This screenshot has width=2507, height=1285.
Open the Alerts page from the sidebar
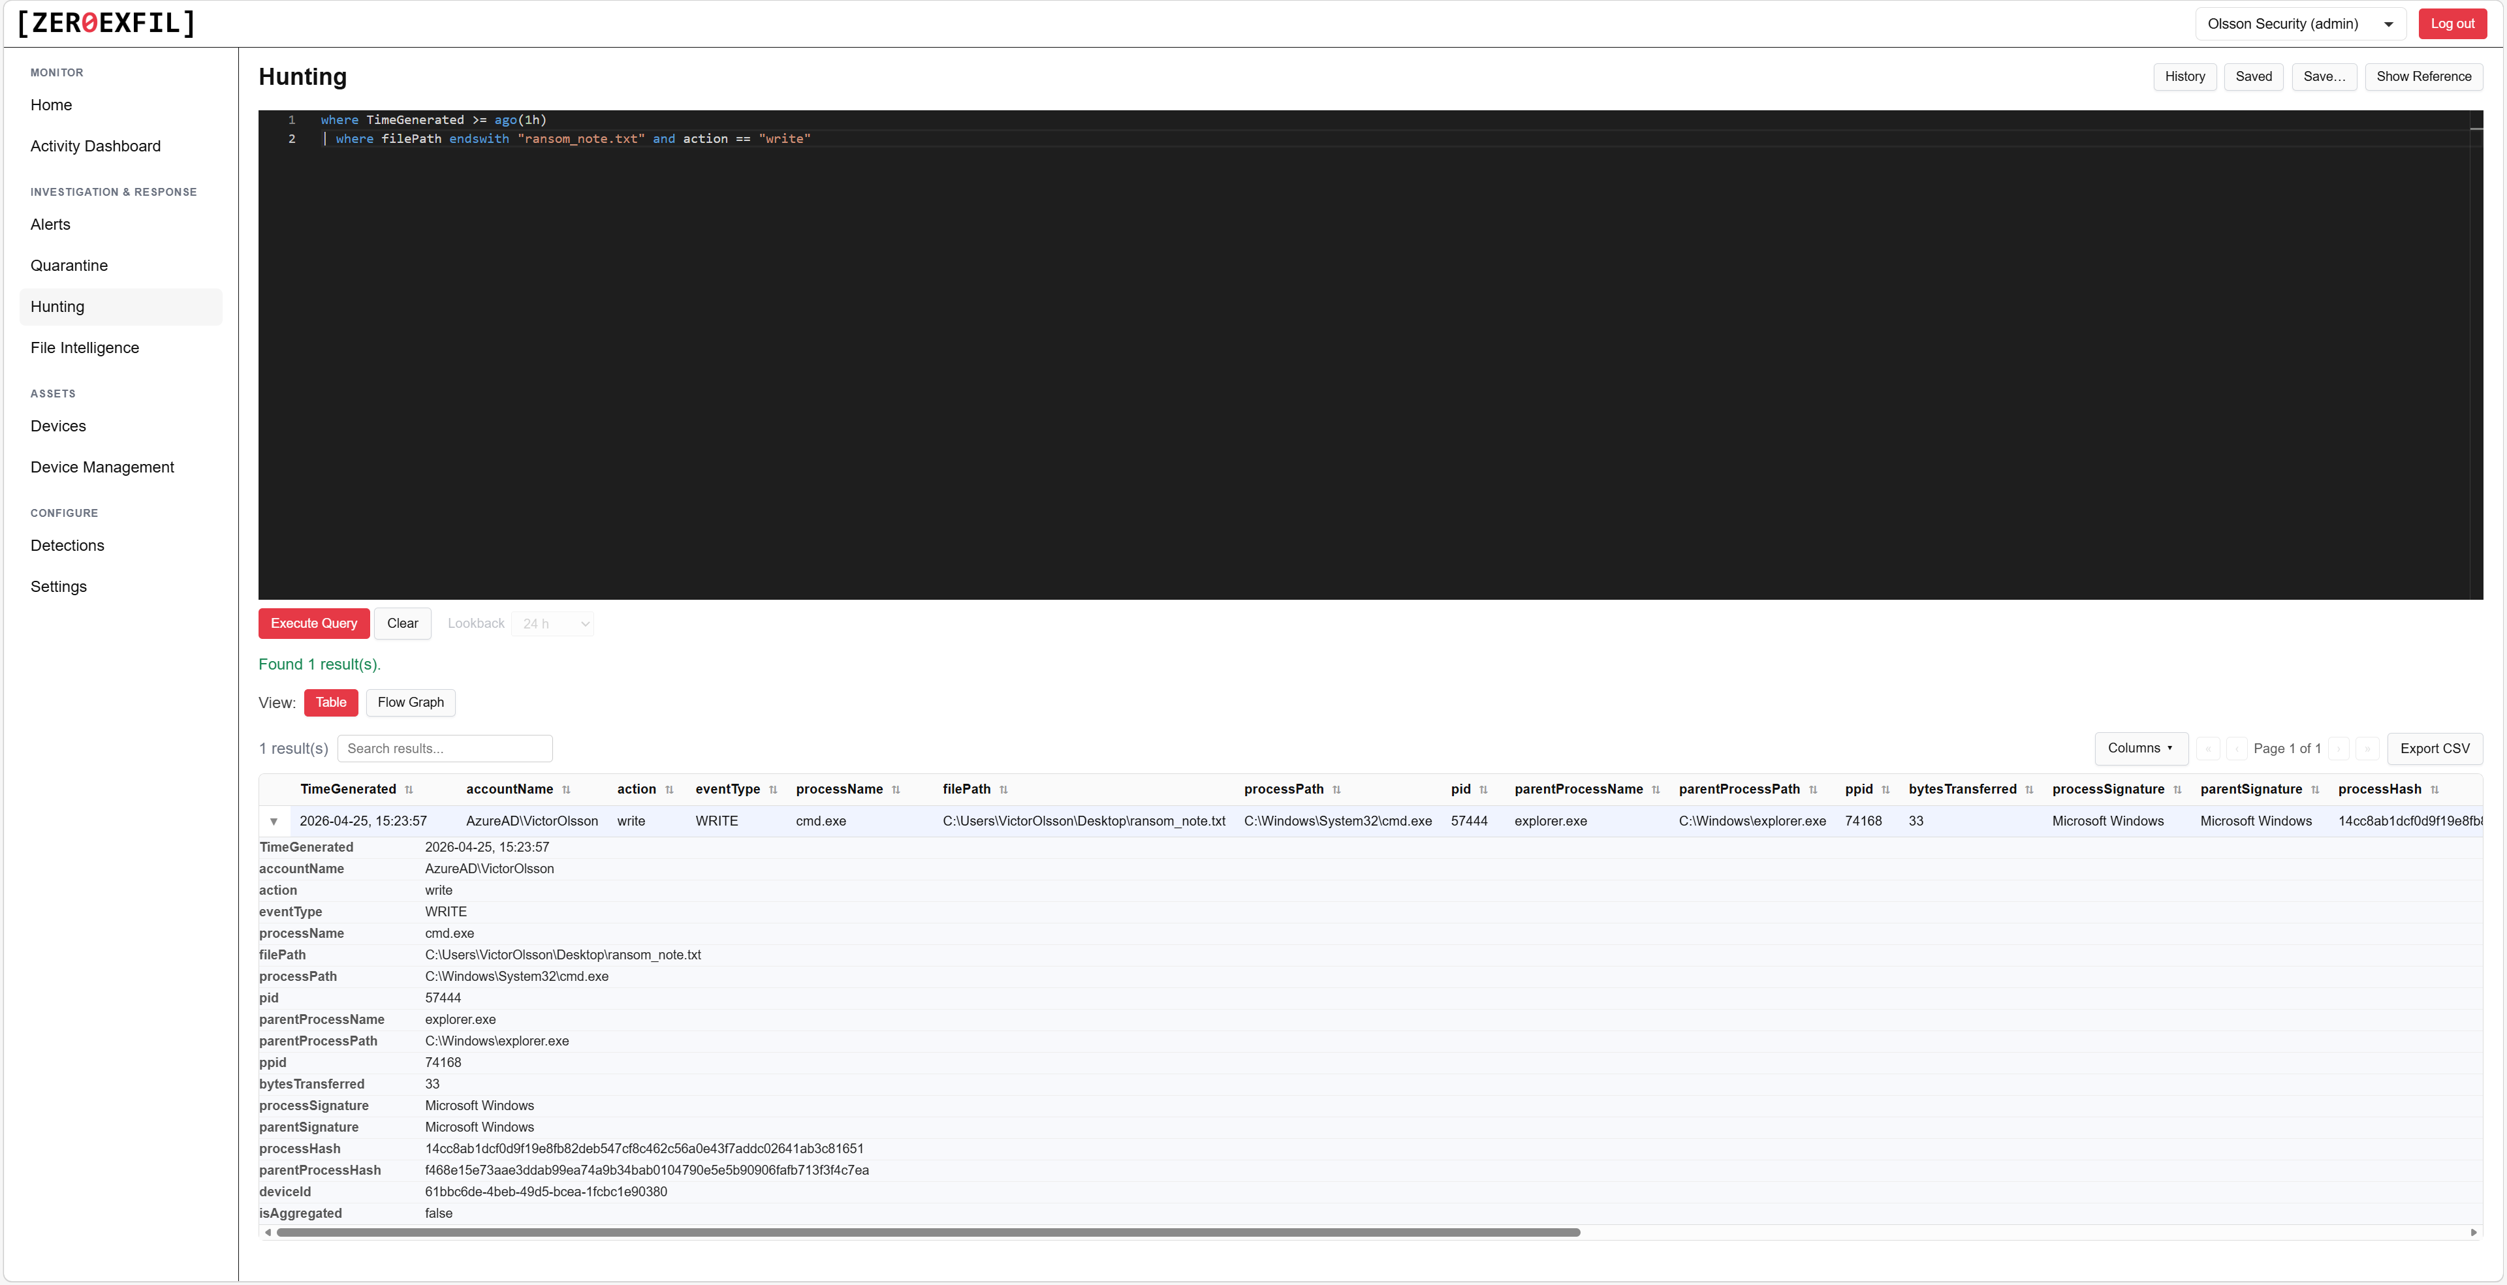point(51,224)
